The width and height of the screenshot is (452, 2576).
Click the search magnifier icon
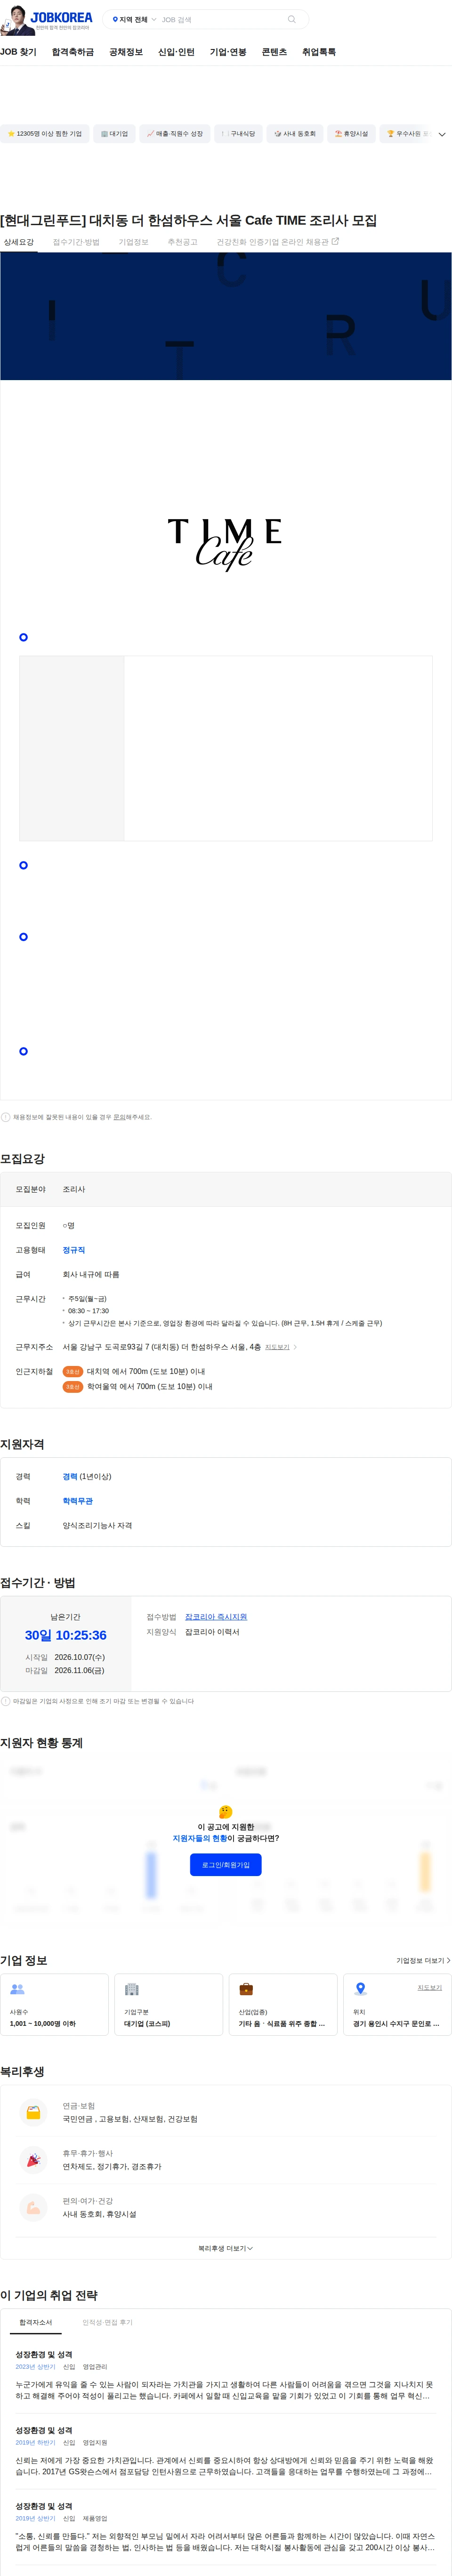pyautogui.click(x=292, y=19)
